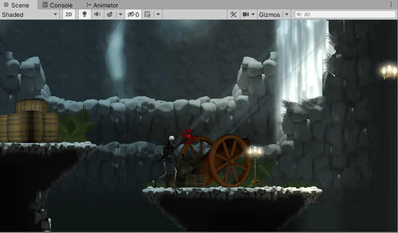The image size is (398, 233).
Task: Toggle Gizmos button
Action: point(269,14)
